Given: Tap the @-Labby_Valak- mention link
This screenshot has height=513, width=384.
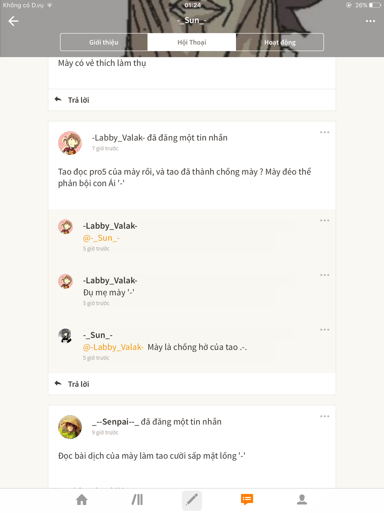Looking at the screenshot, I should (113, 347).
